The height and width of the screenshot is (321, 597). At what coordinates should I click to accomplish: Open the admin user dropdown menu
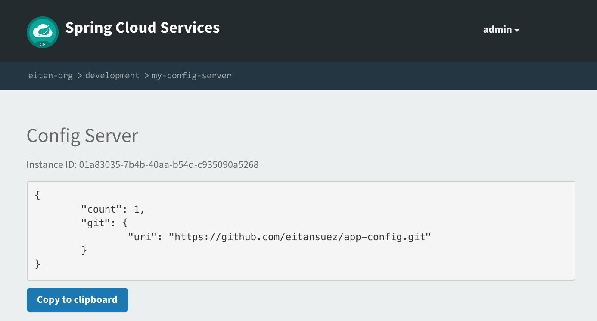tap(501, 30)
